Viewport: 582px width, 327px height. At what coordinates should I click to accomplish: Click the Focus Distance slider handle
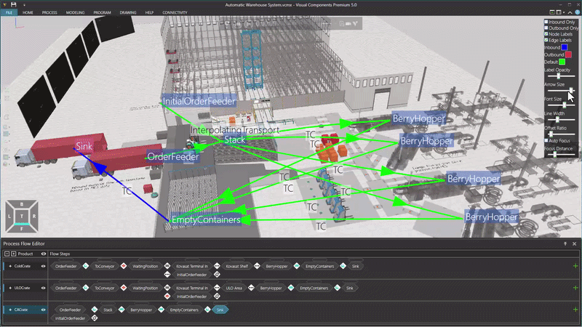point(554,155)
